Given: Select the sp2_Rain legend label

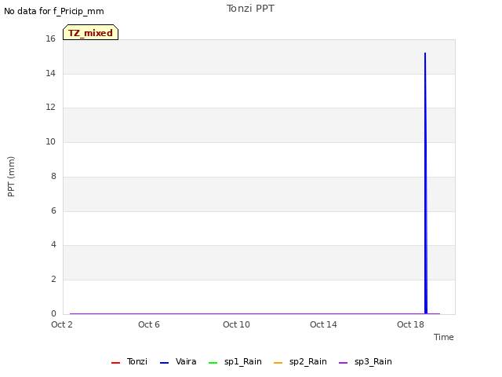Looking at the screenshot, I should click(308, 361).
